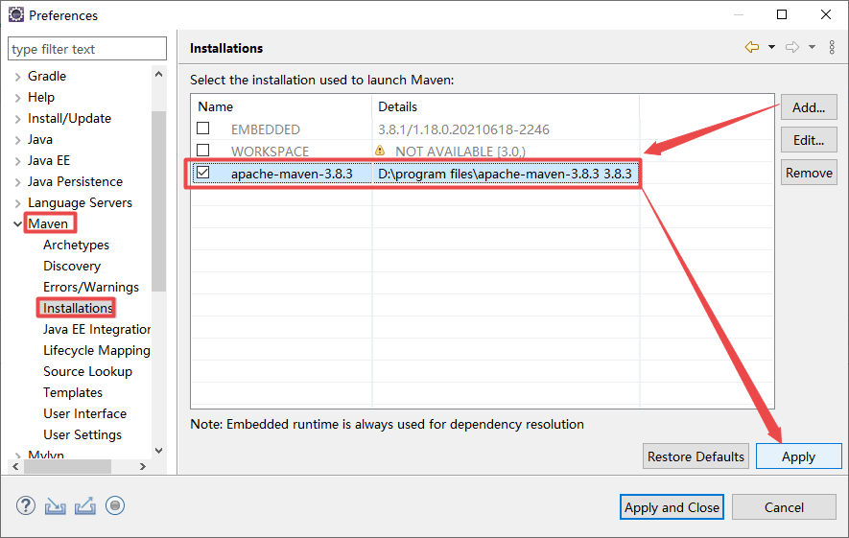This screenshot has height=538, width=849.
Task: Open the Discovery preference page
Action: click(72, 266)
